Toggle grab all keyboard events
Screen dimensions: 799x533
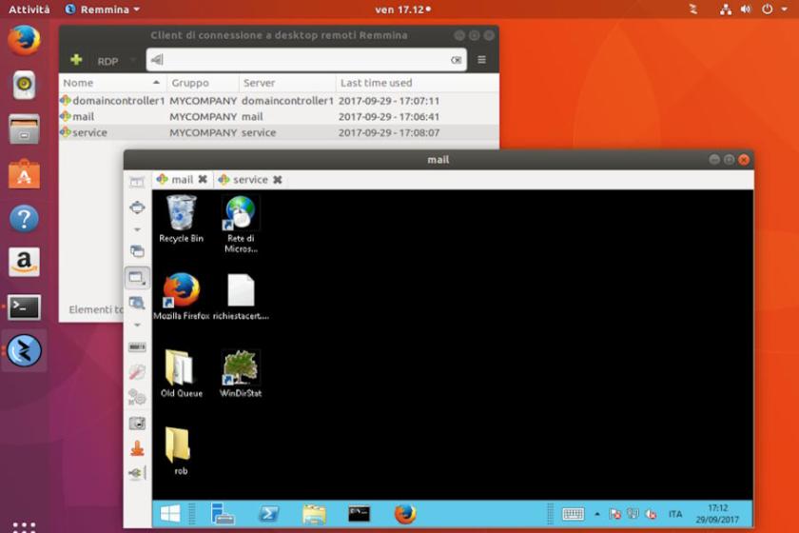pyautogui.click(x=137, y=346)
